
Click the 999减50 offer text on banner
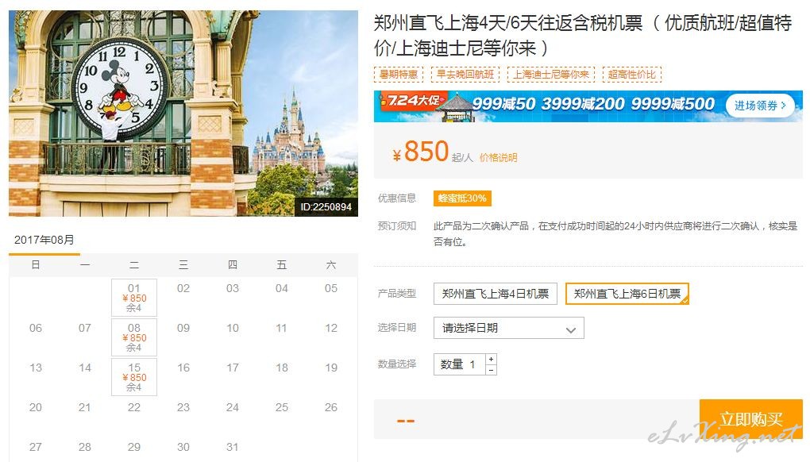click(x=503, y=104)
